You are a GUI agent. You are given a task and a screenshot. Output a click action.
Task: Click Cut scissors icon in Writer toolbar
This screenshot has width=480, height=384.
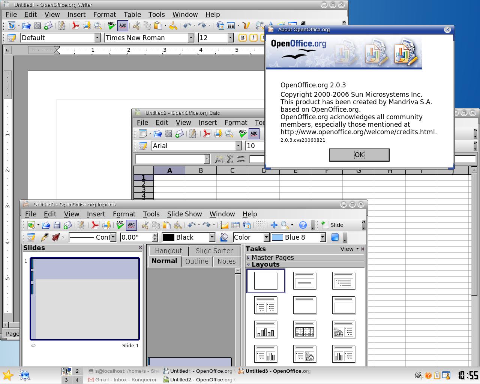[136, 25]
